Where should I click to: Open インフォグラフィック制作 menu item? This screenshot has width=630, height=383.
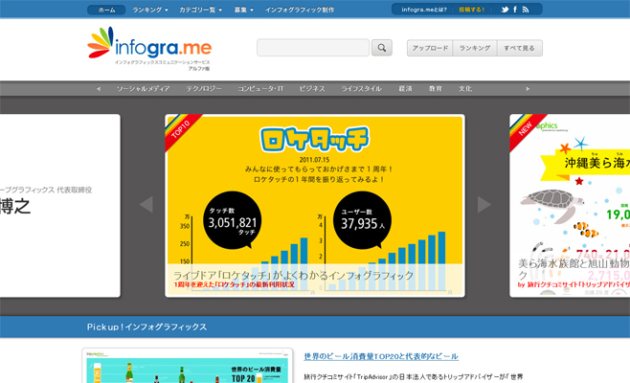(x=300, y=10)
